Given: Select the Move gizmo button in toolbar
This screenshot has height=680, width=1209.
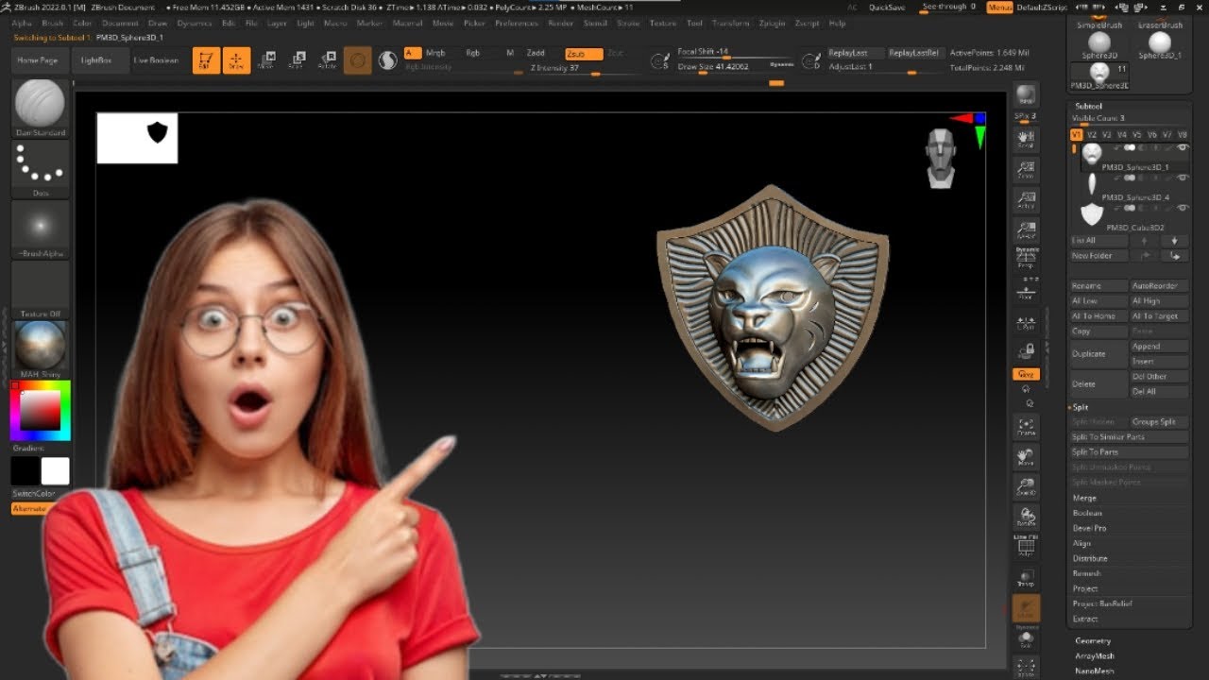Looking at the screenshot, I should 267,60.
